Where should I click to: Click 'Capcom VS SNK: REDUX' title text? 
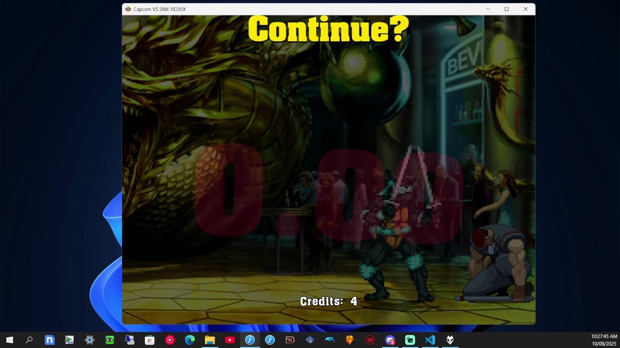pos(159,9)
